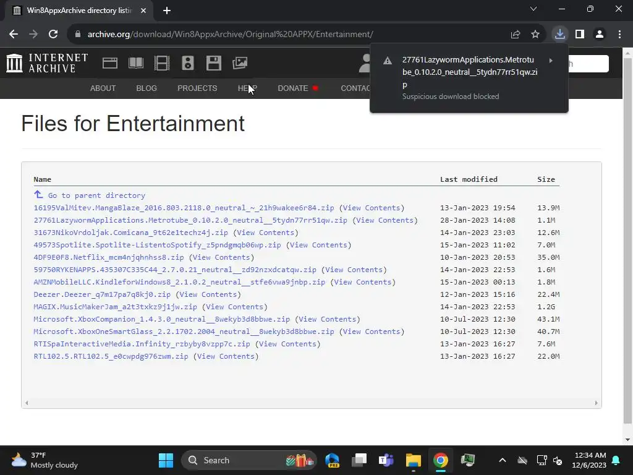Download the Spotlite-ListentoSpotify zip file
Image resolution: width=633 pixels, height=475 pixels.
pyautogui.click(x=157, y=245)
